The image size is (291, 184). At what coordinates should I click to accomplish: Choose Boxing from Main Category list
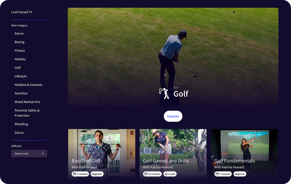tap(20, 42)
